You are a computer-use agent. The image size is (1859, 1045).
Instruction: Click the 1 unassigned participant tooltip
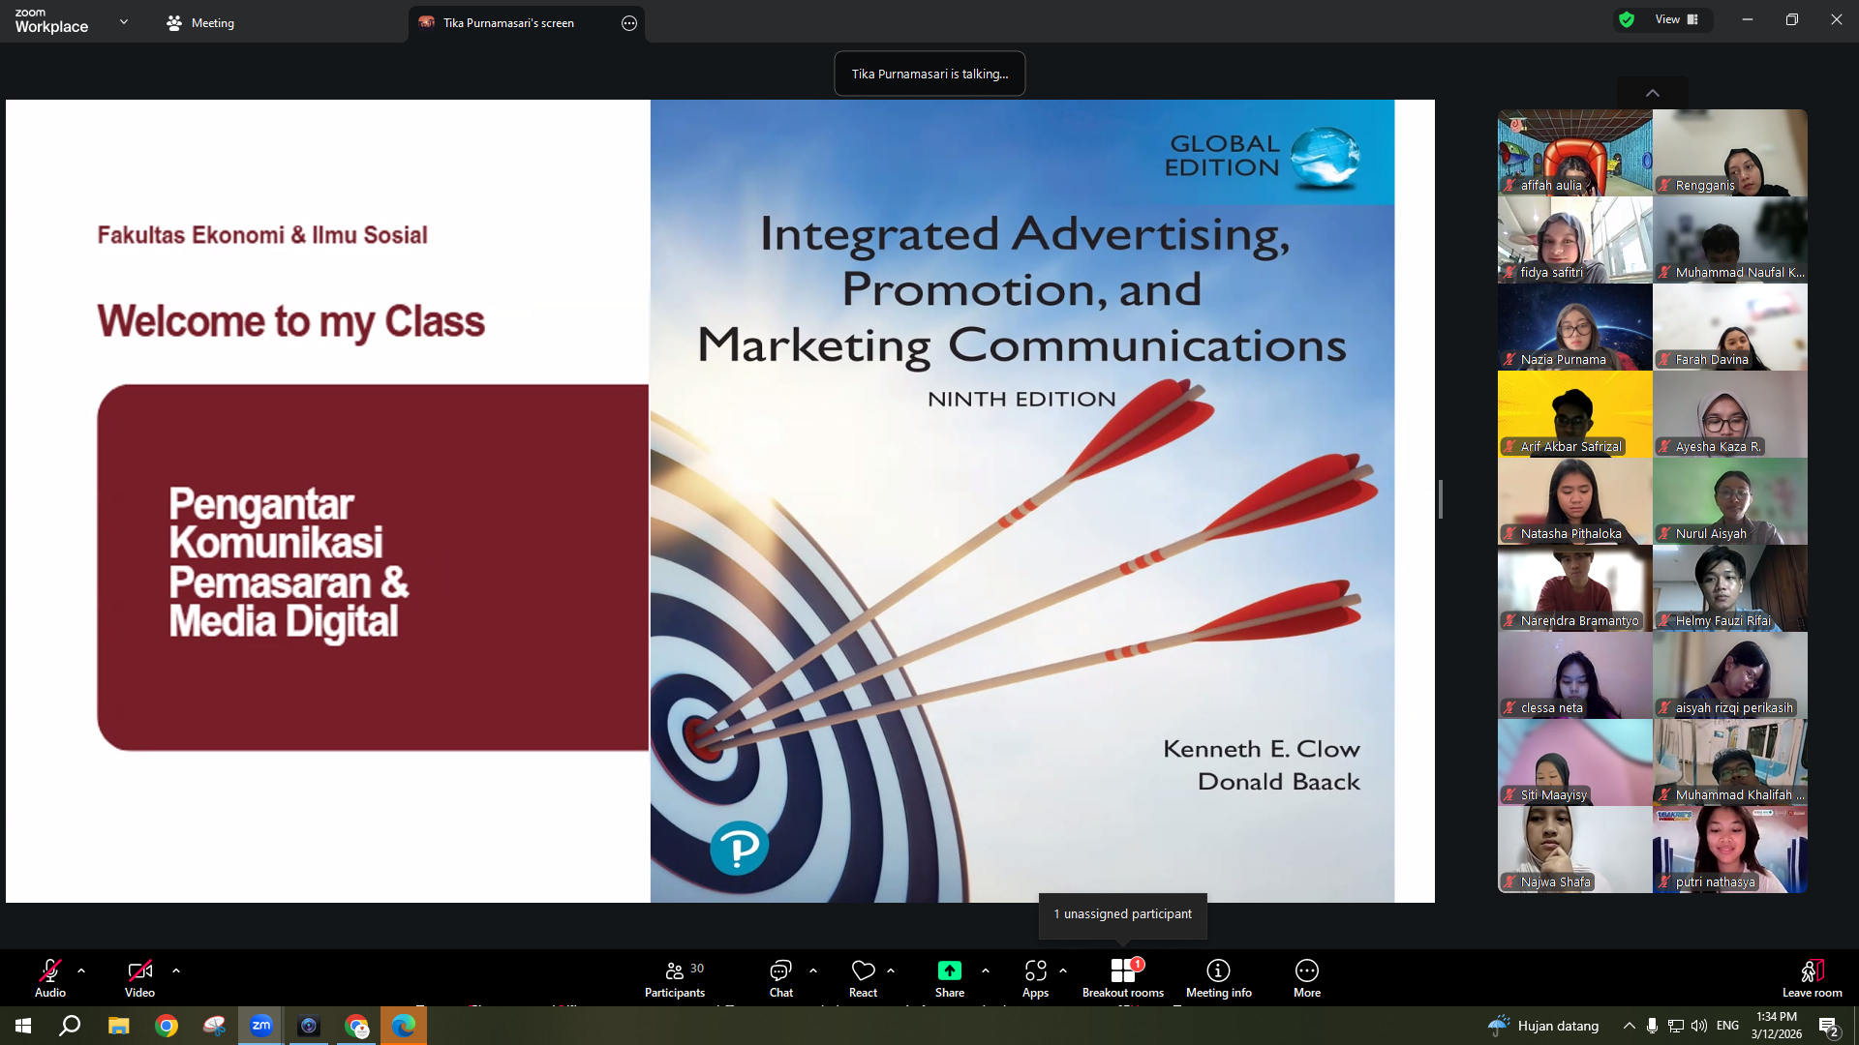[x=1123, y=914]
